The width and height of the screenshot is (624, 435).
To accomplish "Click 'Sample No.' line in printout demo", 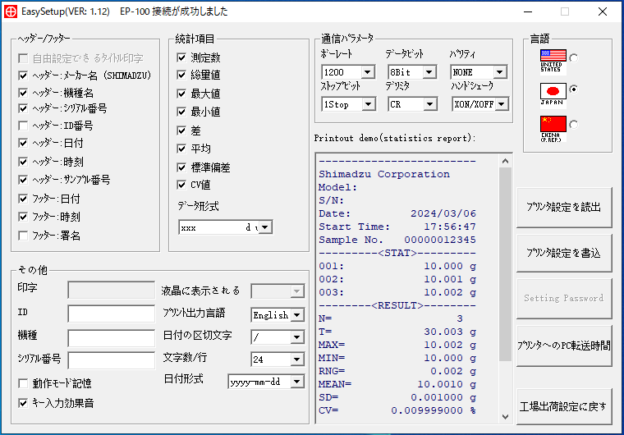I will tap(397, 240).
